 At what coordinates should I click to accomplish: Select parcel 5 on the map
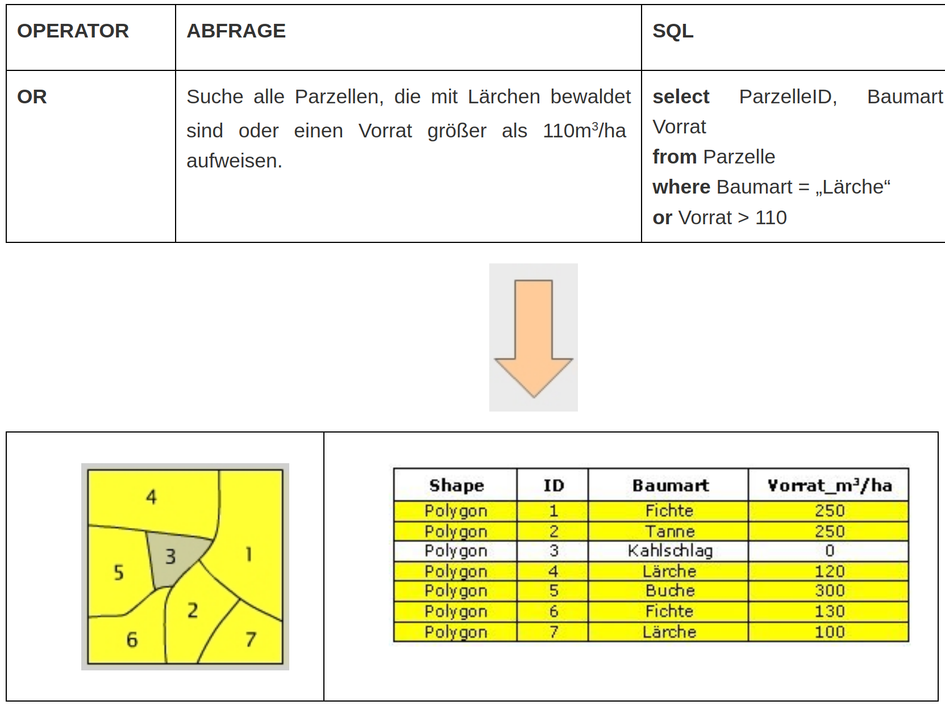point(118,572)
